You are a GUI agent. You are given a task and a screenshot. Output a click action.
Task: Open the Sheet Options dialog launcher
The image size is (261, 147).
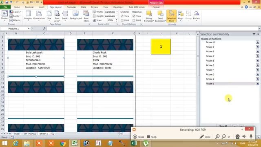(141, 24)
